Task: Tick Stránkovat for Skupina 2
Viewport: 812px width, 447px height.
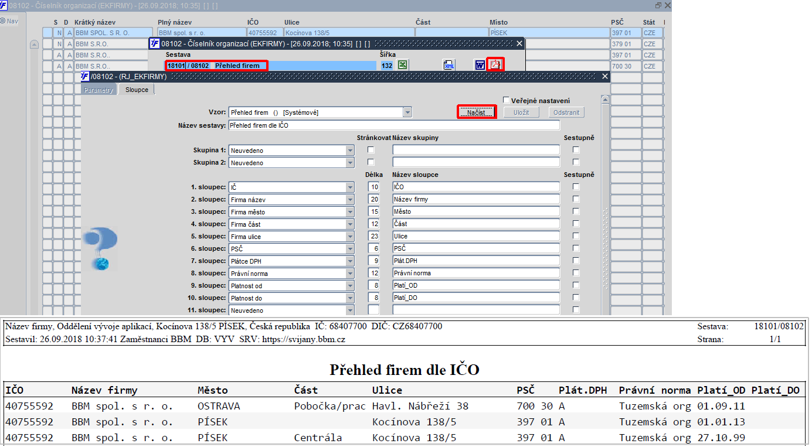Action: (x=371, y=162)
